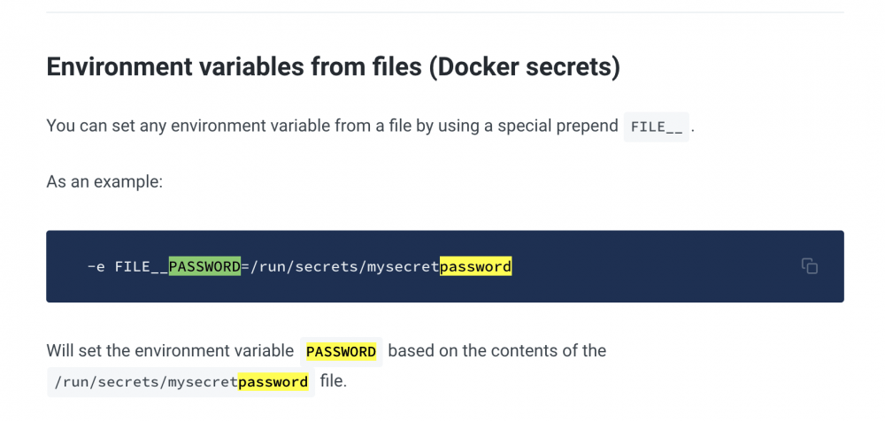
Task: Click the "As an example:" text
Action: coord(104,182)
